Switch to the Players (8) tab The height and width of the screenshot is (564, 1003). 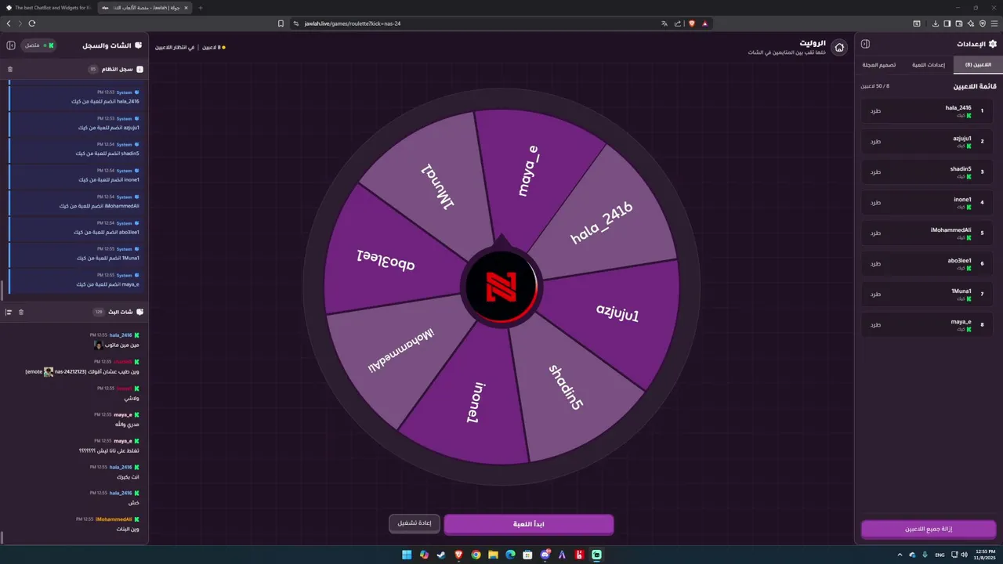[978, 65]
